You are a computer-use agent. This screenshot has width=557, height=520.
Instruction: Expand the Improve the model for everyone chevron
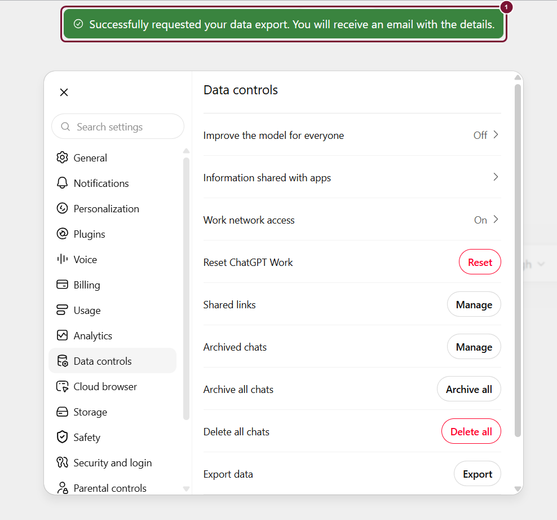pyautogui.click(x=496, y=135)
